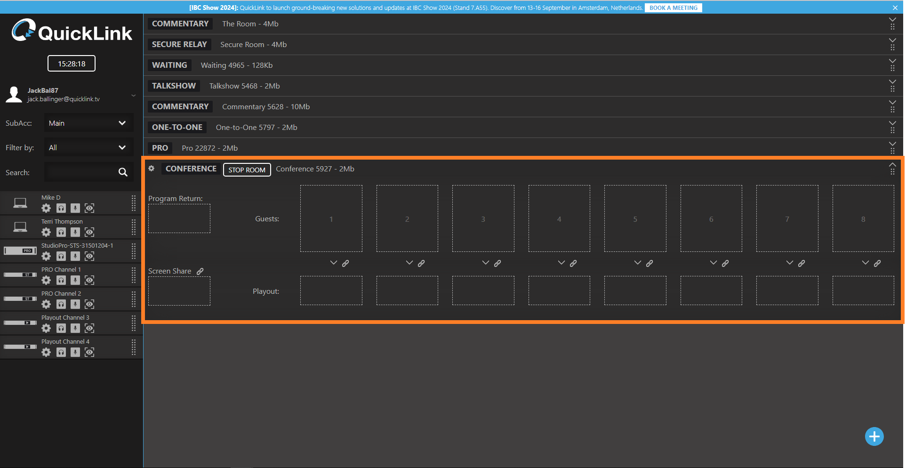This screenshot has width=906, height=468.
Task: Click the link icon under guest slot 1
Action: [x=345, y=263]
